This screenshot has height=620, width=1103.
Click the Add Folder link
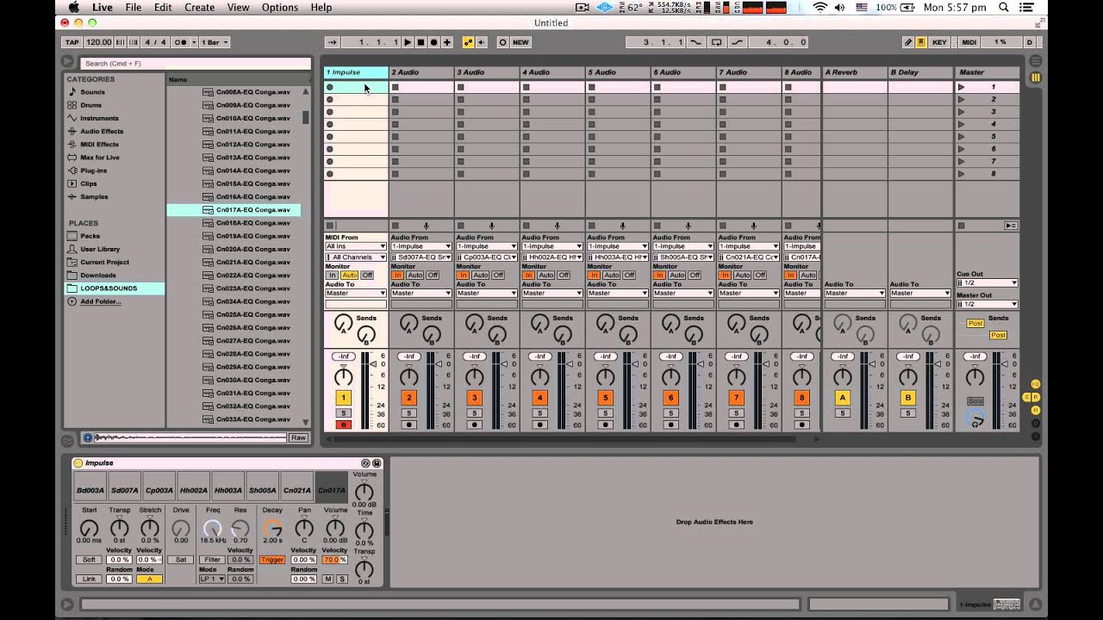tap(101, 301)
